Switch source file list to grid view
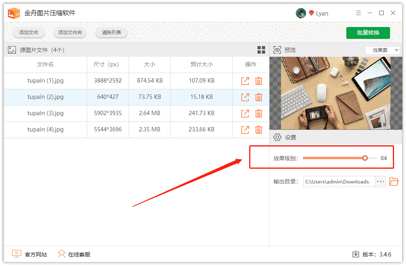The width and height of the screenshot is (406, 266). tap(262, 50)
